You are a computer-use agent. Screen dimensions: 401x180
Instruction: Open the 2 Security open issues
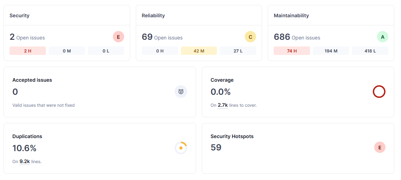tap(12, 37)
